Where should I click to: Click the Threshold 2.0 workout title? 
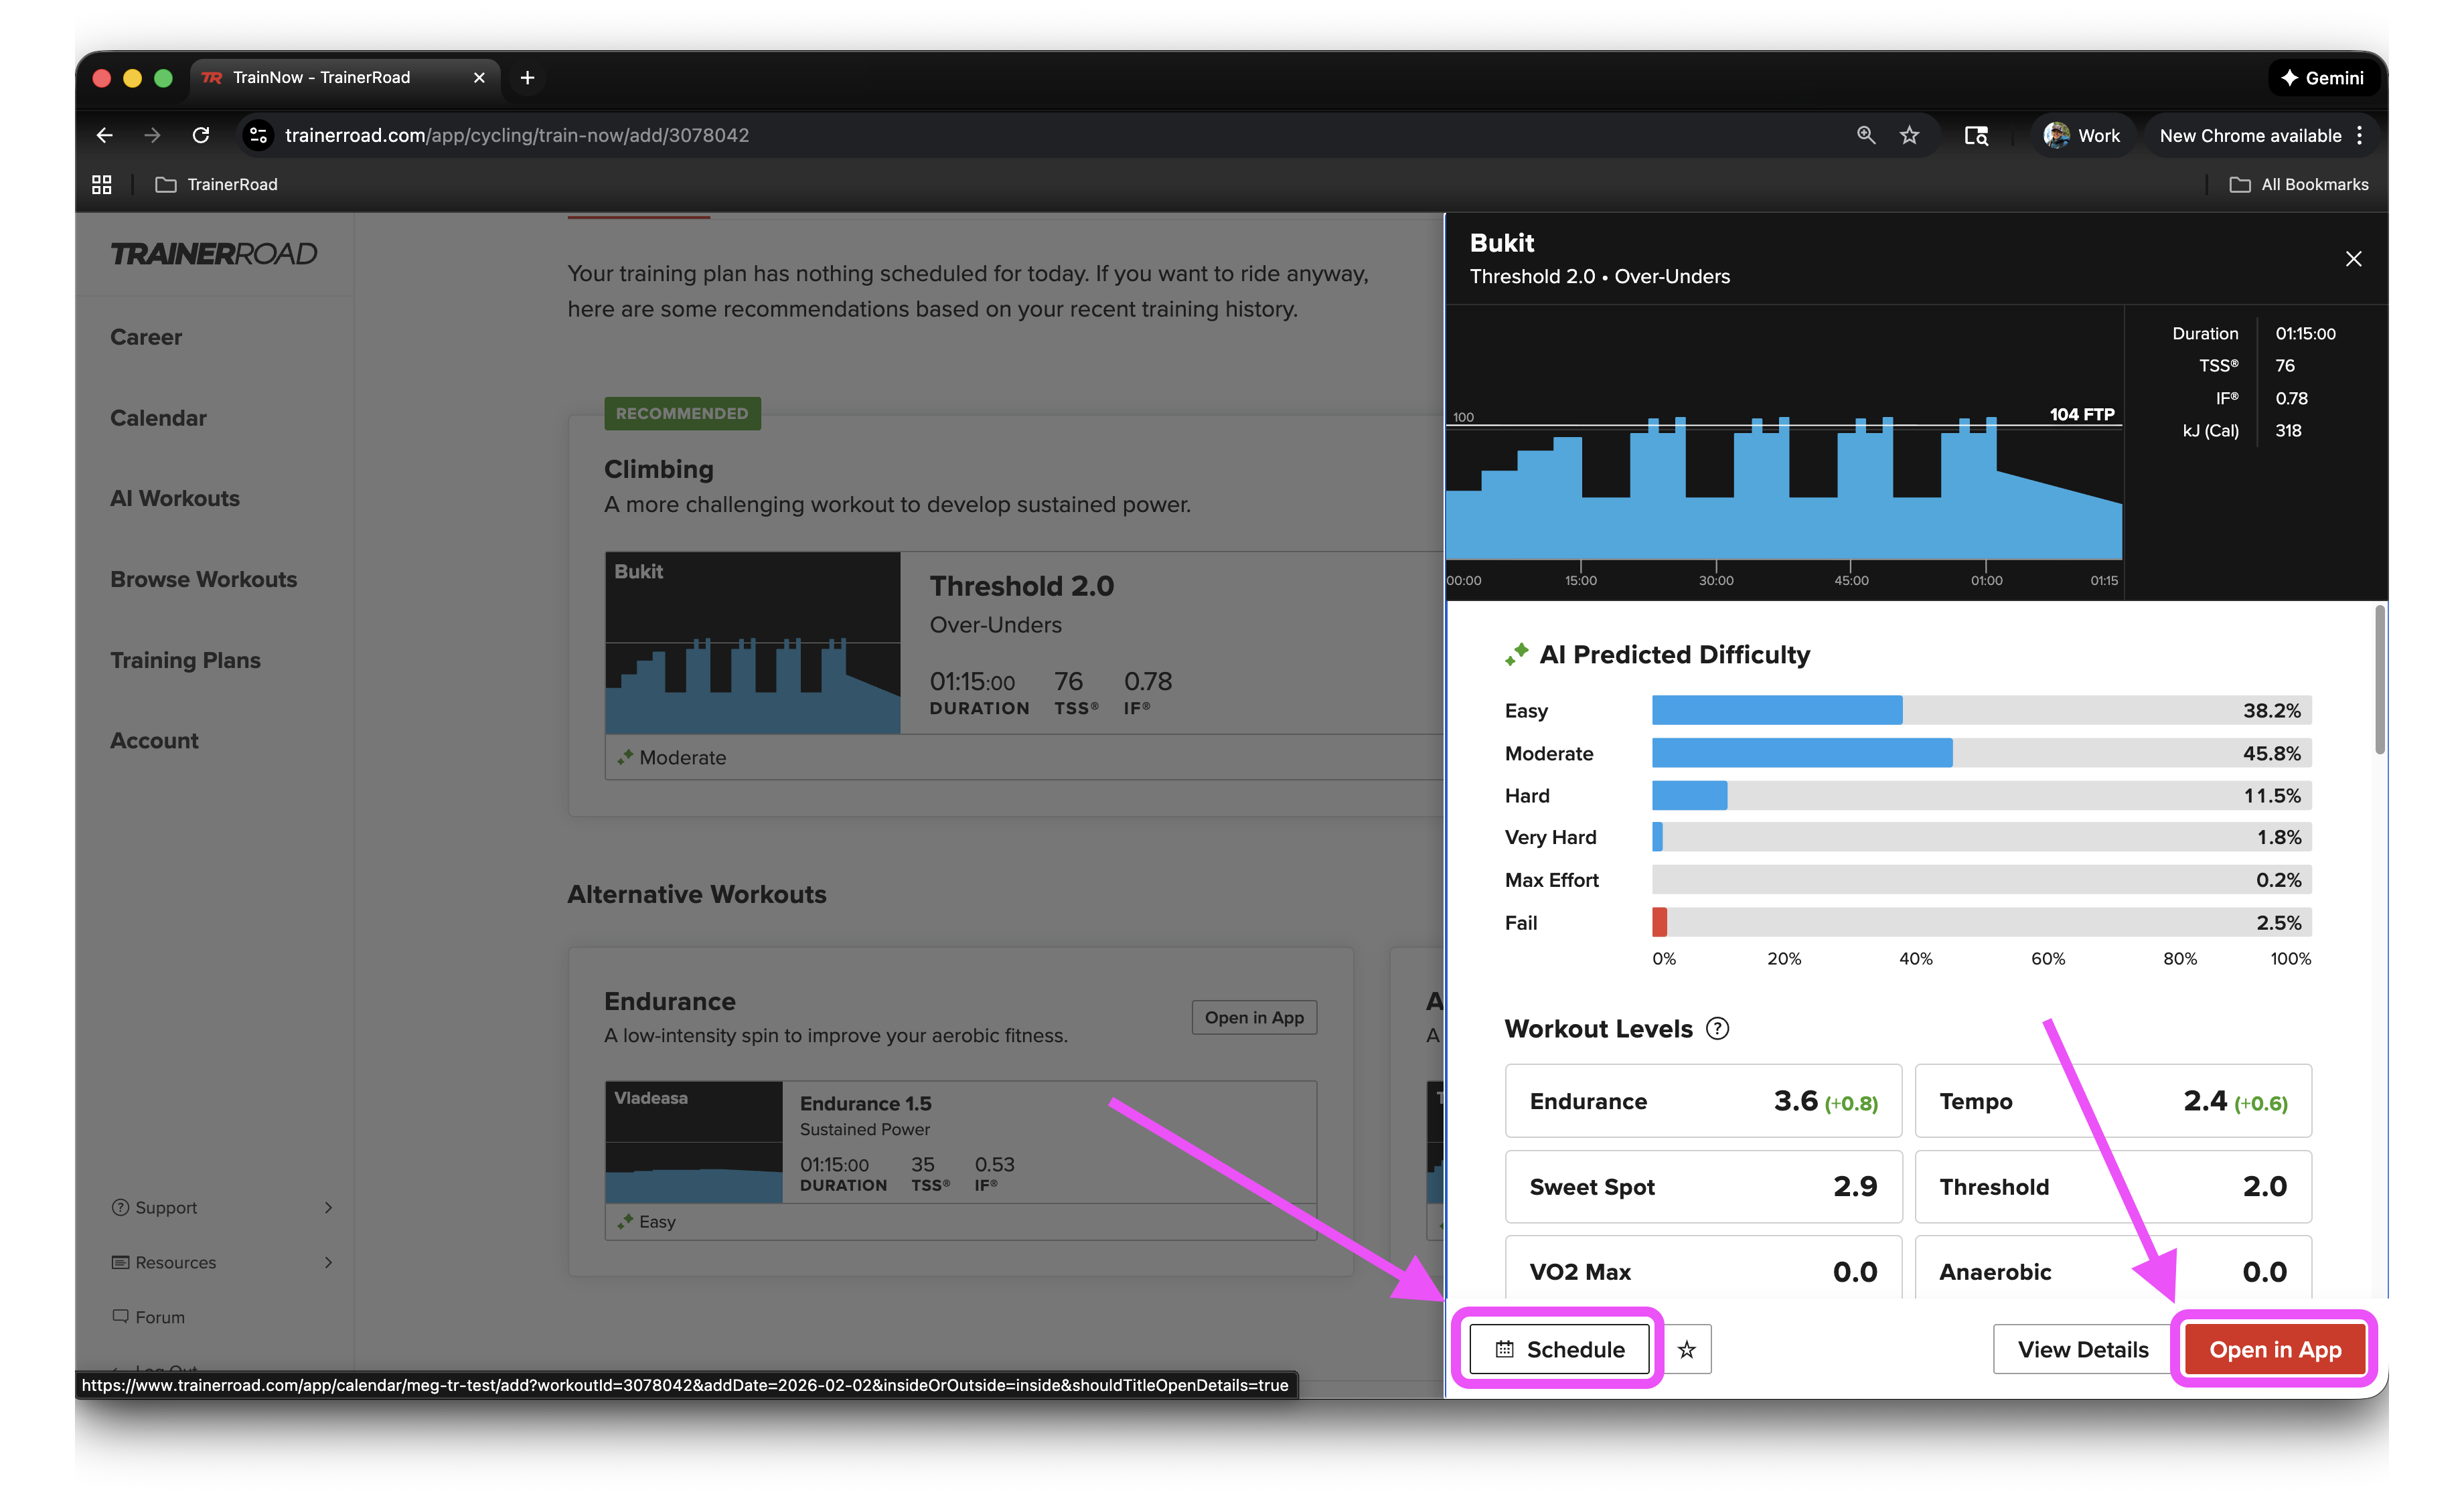[x=1021, y=586]
